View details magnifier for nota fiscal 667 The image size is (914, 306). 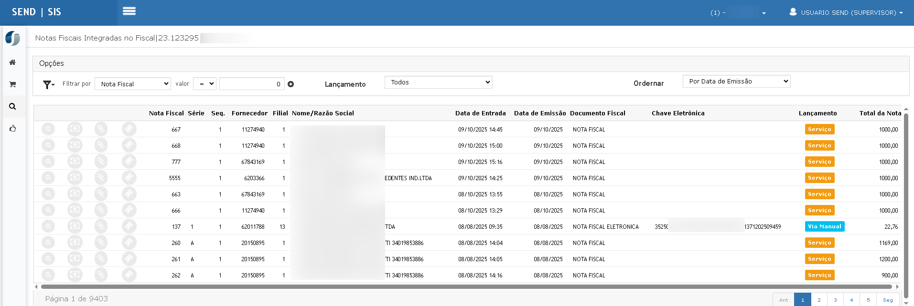click(x=48, y=129)
